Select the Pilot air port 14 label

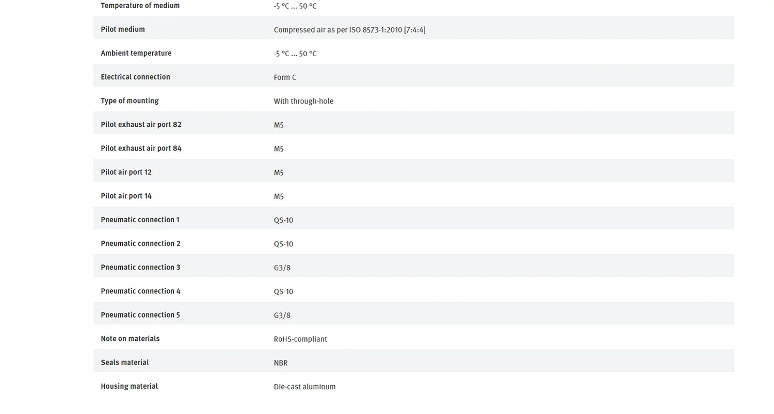coord(126,196)
